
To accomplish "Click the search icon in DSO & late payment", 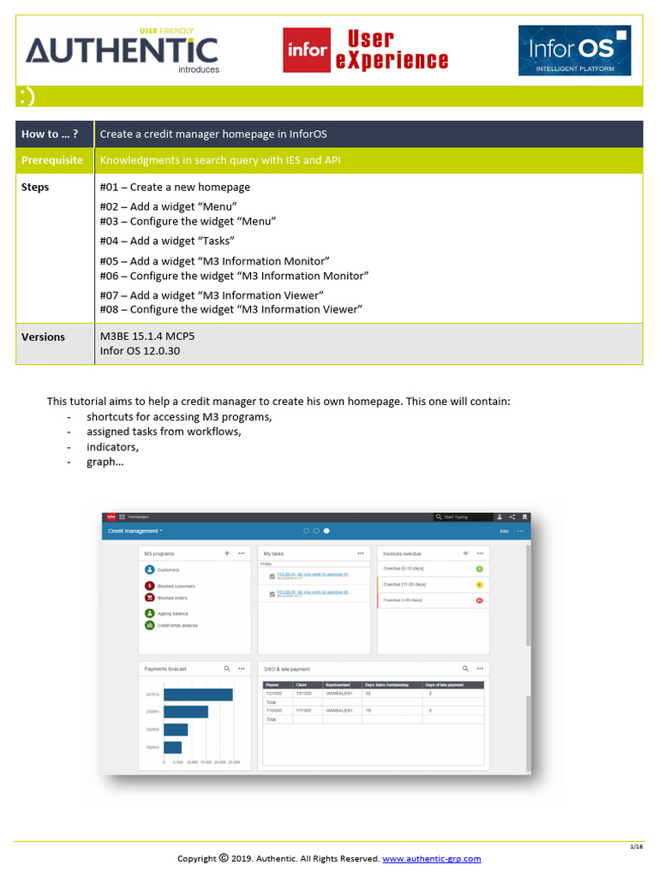I will pyautogui.click(x=465, y=668).
